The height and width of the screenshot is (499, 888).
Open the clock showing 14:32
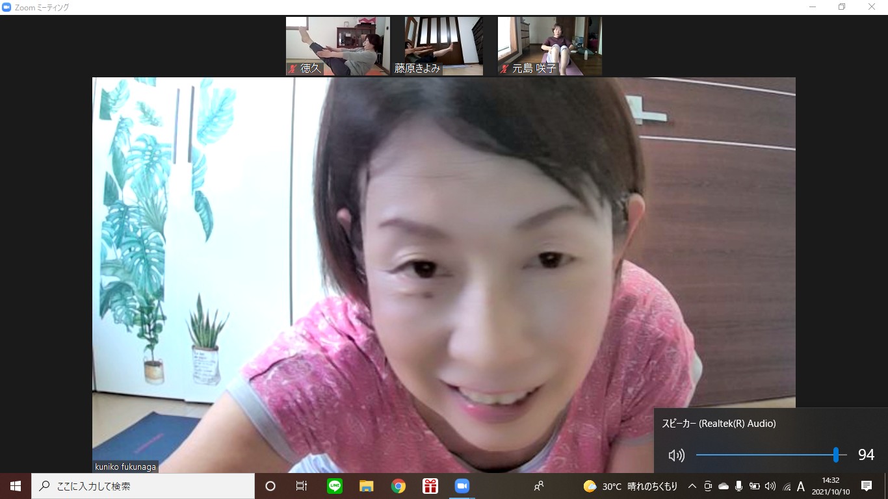pyautogui.click(x=831, y=486)
